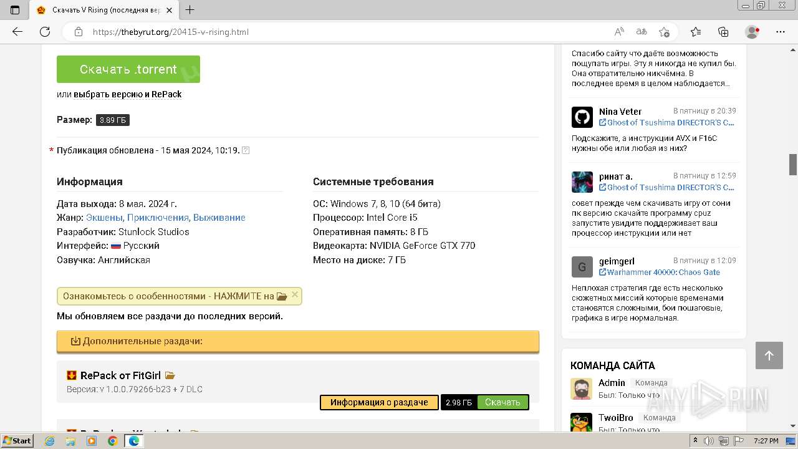The height and width of the screenshot is (449, 798).
Task: Click the КОМАНДА САЙТА heading
Action: click(x=613, y=365)
